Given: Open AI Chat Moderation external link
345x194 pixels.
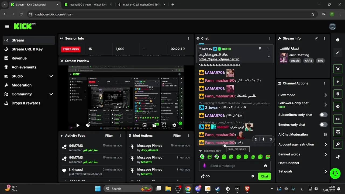Looking at the screenshot, I should point(326,134).
